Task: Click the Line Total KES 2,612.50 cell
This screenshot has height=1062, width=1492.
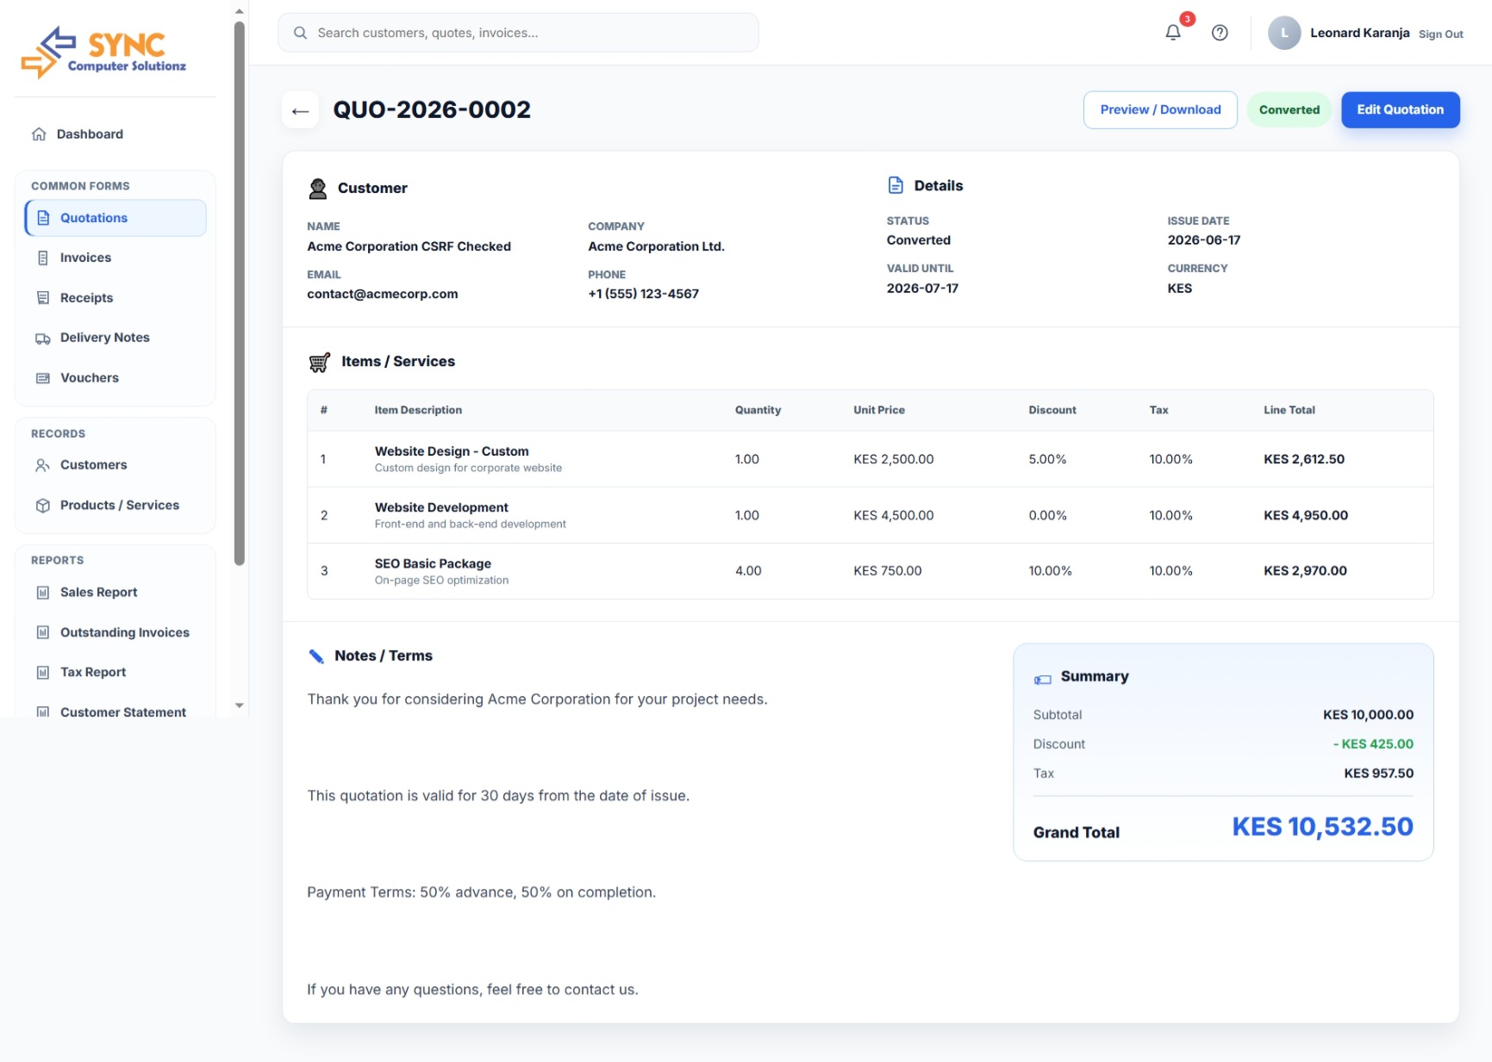Action: 1303,459
